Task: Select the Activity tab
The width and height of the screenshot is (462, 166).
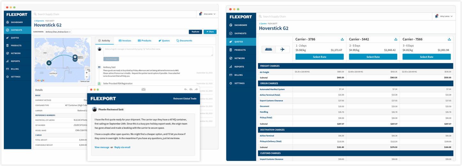Action: click(104, 41)
